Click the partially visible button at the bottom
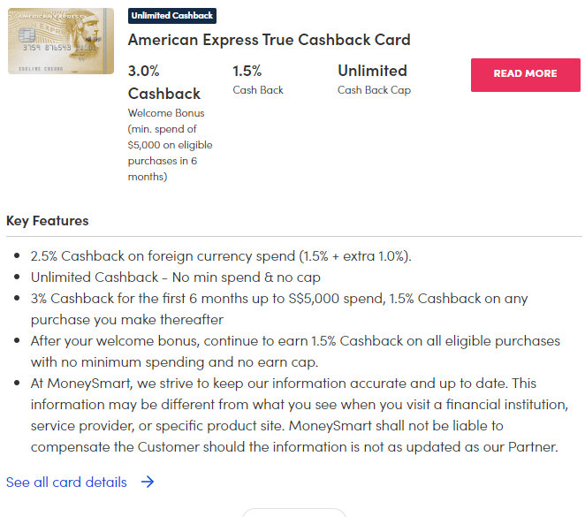This screenshot has width=585, height=517. 293,512
